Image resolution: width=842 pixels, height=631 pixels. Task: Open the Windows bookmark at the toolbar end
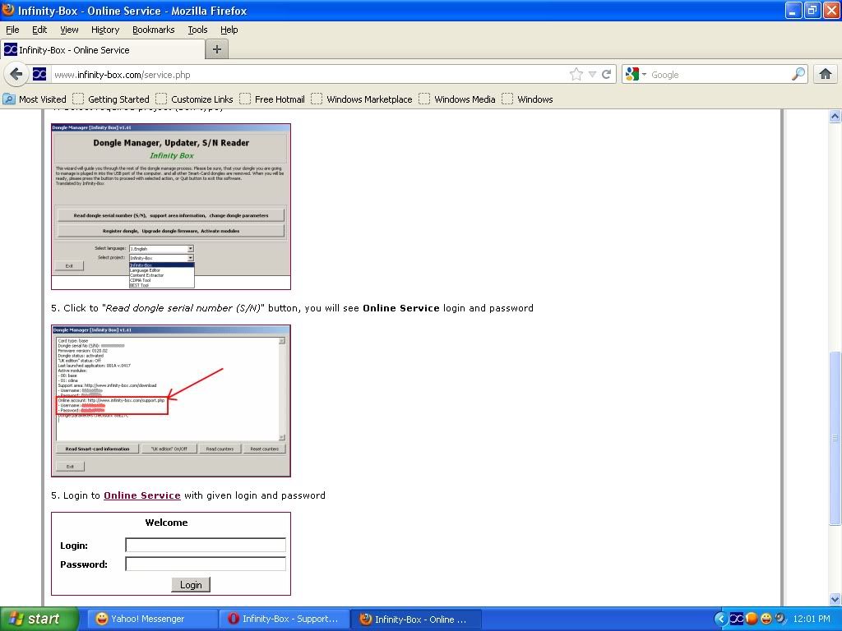(x=528, y=99)
